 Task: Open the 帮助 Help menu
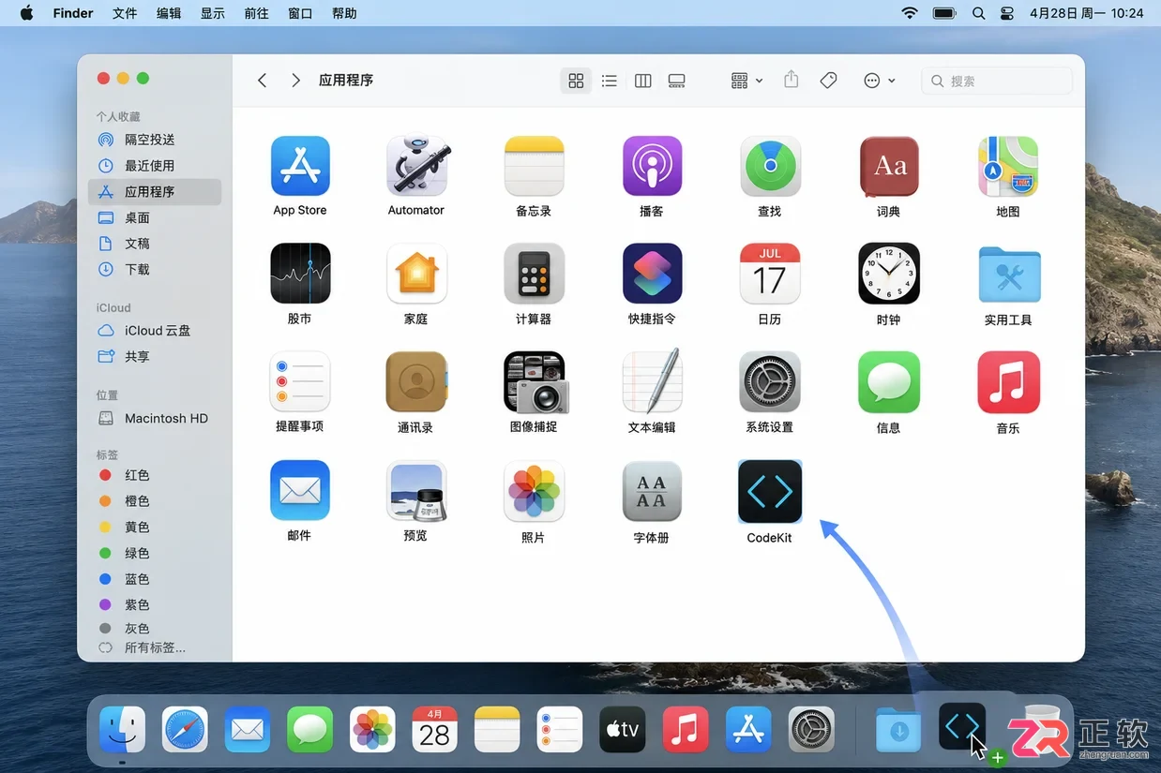pos(344,13)
